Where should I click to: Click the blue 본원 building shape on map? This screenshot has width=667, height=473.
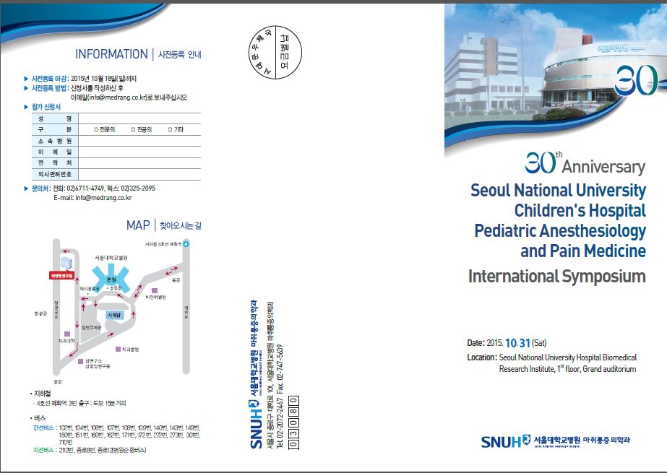point(111,278)
